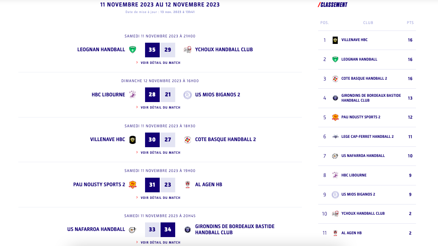438x246 pixels.
Task: Select Pau Nousty Sports 2 in standings
Action: tap(361, 117)
